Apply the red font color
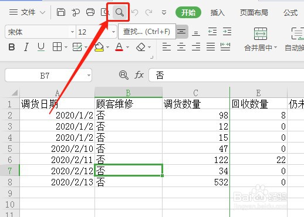Image resolution: width=304 pixels, height=217 pixels. coord(119,47)
